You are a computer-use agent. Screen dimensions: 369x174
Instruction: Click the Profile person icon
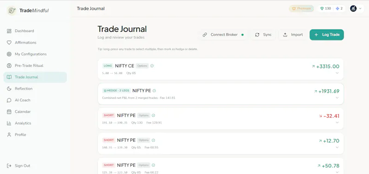[9, 135]
